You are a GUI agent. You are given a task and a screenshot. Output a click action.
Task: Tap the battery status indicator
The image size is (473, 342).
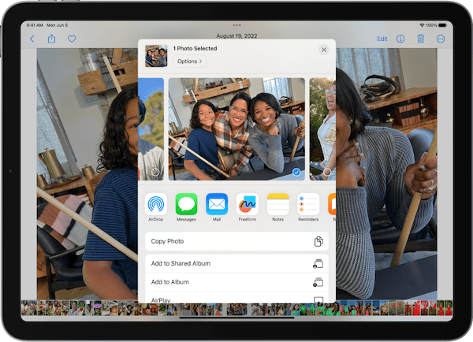tap(442, 25)
